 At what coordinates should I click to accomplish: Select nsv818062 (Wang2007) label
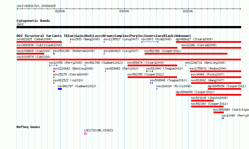208,80
